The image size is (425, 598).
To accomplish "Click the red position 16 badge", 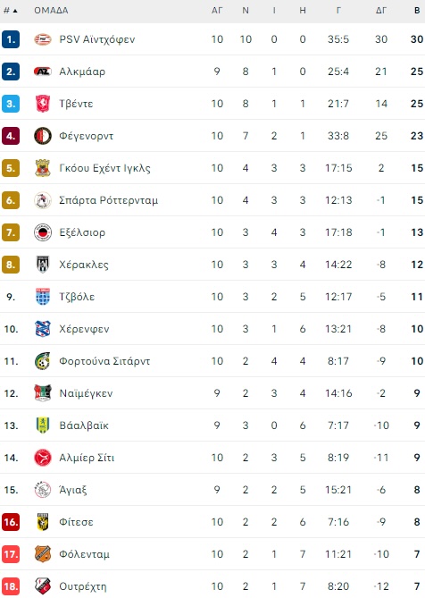I will click(11, 522).
